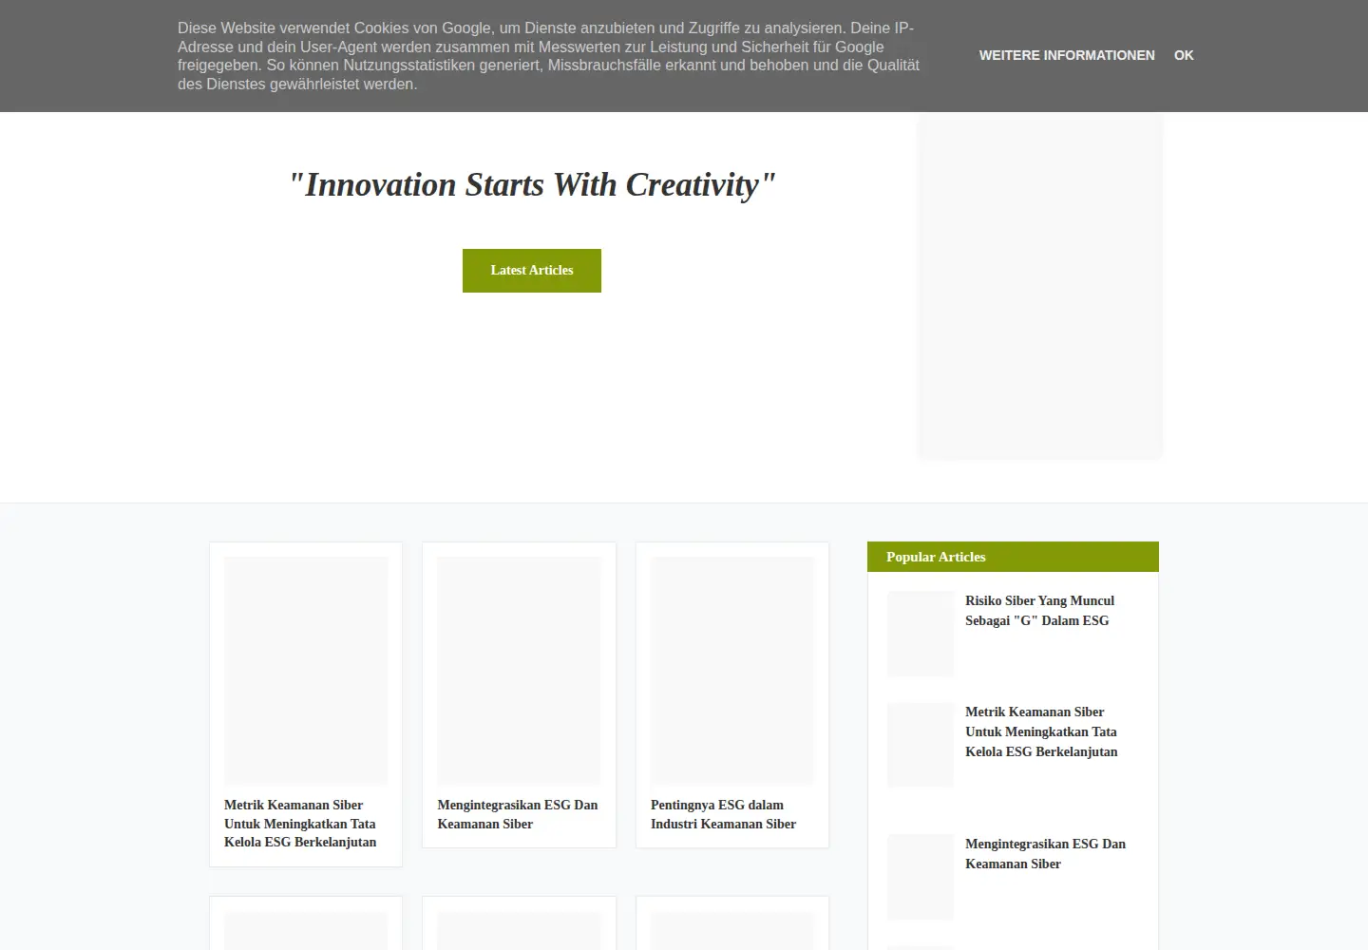Click thumbnail above Pentingnya ESG grid card
The height and width of the screenshot is (950, 1368).
732,671
